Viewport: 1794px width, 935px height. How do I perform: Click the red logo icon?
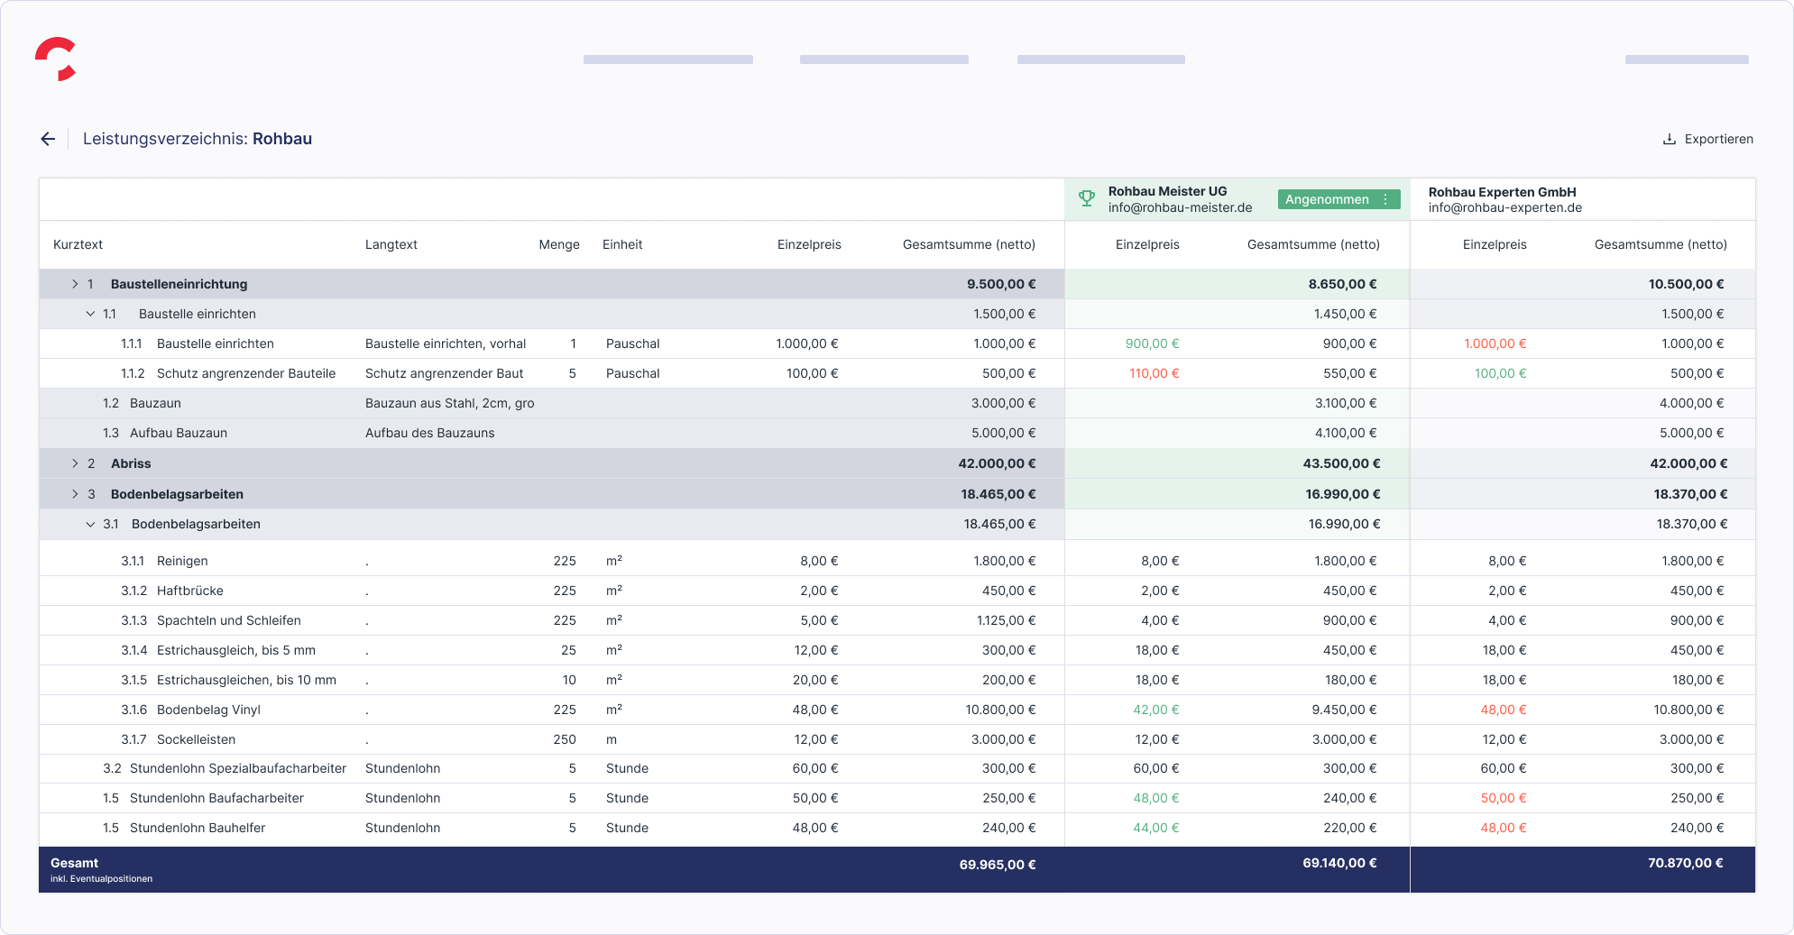point(56,59)
